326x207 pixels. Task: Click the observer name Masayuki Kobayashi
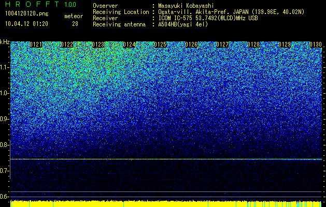click(186, 6)
